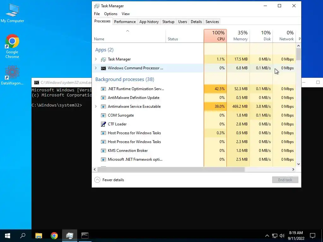Open volume control tray icon
The width and height of the screenshot is (323, 242).
pyautogui.click(x=282, y=236)
